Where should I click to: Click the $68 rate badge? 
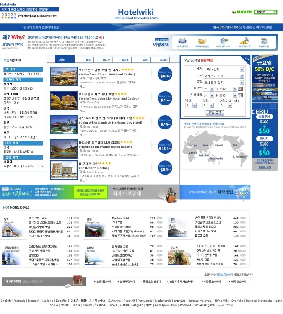coord(165,74)
